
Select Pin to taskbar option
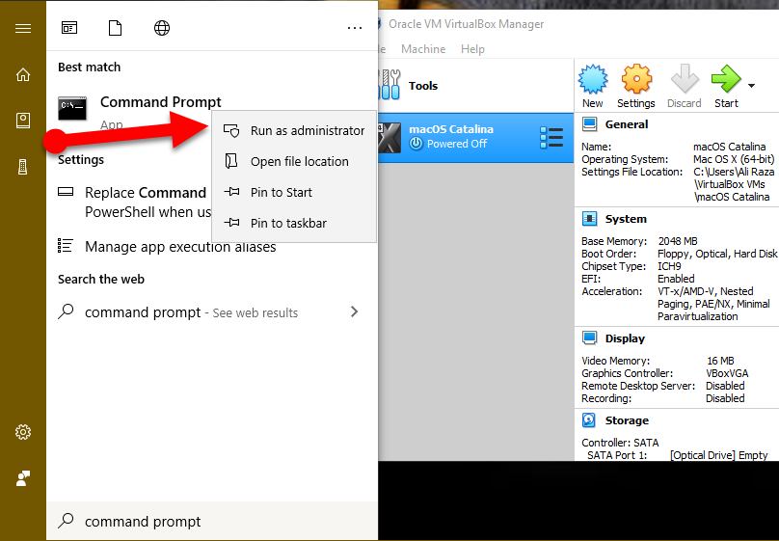[287, 223]
